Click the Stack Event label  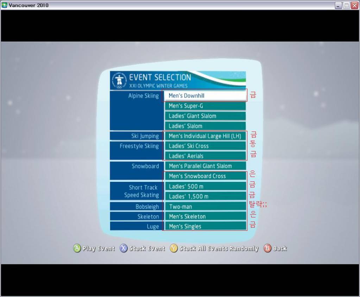point(147,249)
